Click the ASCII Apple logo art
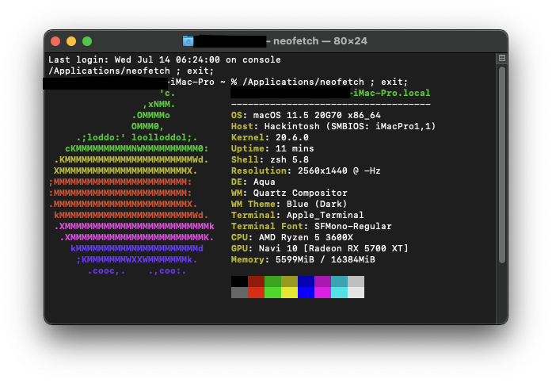The width and height of the screenshot is (552, 383). point(131,182)
